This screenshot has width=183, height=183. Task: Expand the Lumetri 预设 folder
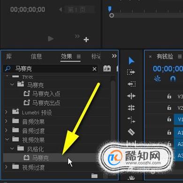tap(6, 112)
